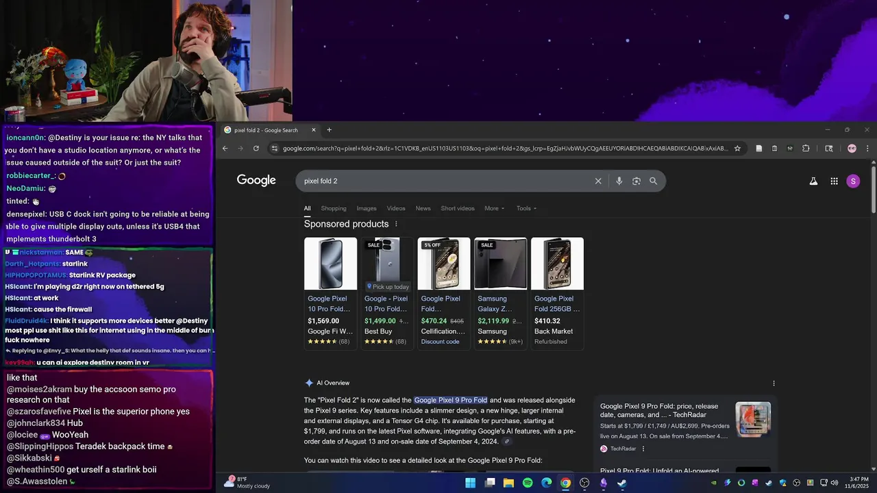This screenshot has width=877, height=493.
Task: Open Chrome tab search panel icon
Action: 828,148
